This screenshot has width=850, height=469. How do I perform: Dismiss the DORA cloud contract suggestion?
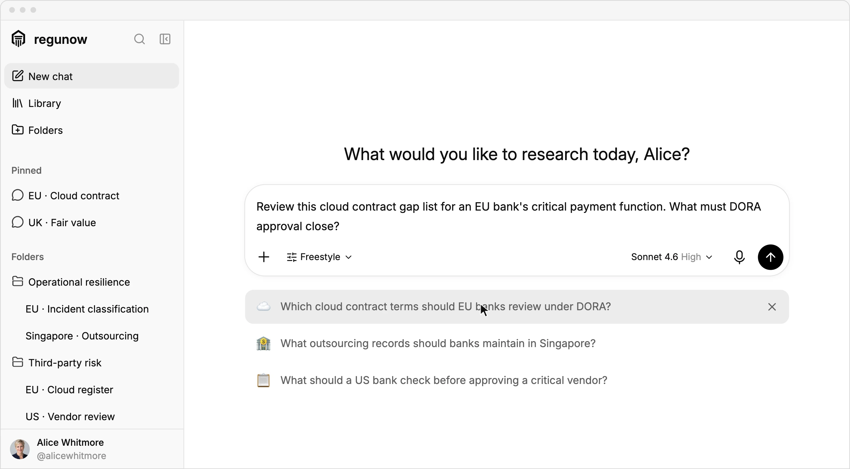coord(772,307)
